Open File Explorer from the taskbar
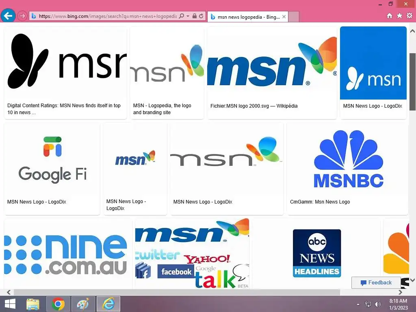Screen dimensions: 416x312 click(33, 304)
